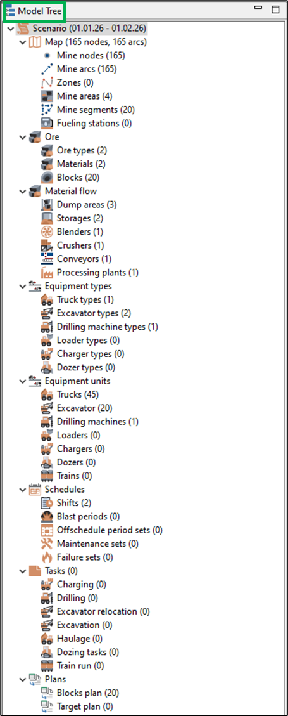The width and height of the screenshot is (288, 716).
Task: Click the Truck types icon
Action: [47, 300]
